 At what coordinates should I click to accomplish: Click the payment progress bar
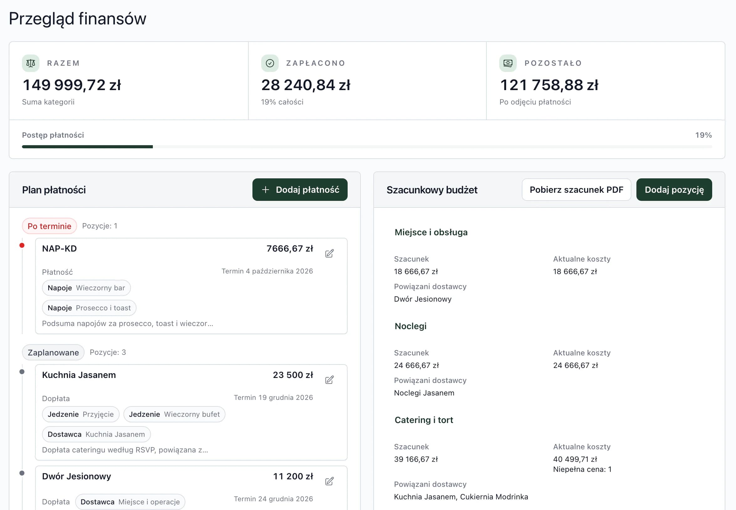click(367, 147)
